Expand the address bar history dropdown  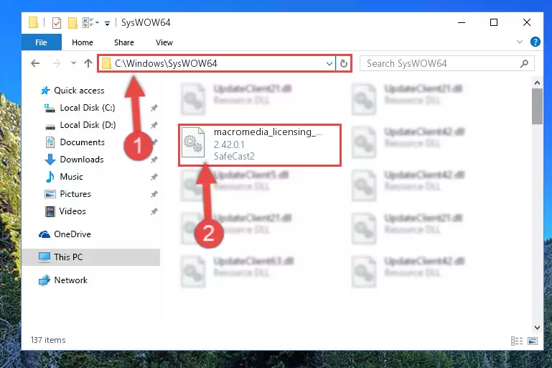pyautogui.click(x=329, y=64)
